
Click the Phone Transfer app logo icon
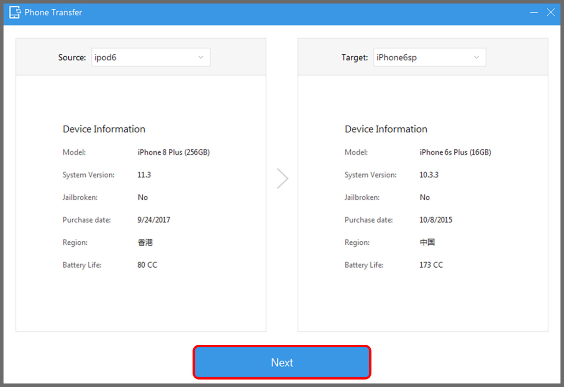tap(15, 12)
